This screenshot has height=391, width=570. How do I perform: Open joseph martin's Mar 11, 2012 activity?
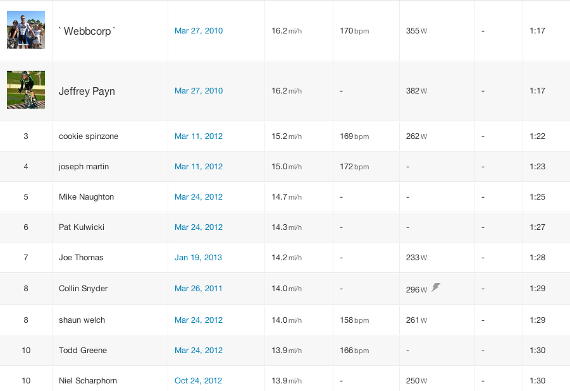(x=199, y=167)
